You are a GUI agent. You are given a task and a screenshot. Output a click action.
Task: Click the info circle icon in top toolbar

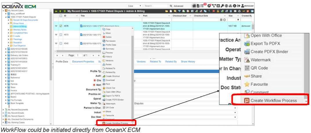coord(234,6)
